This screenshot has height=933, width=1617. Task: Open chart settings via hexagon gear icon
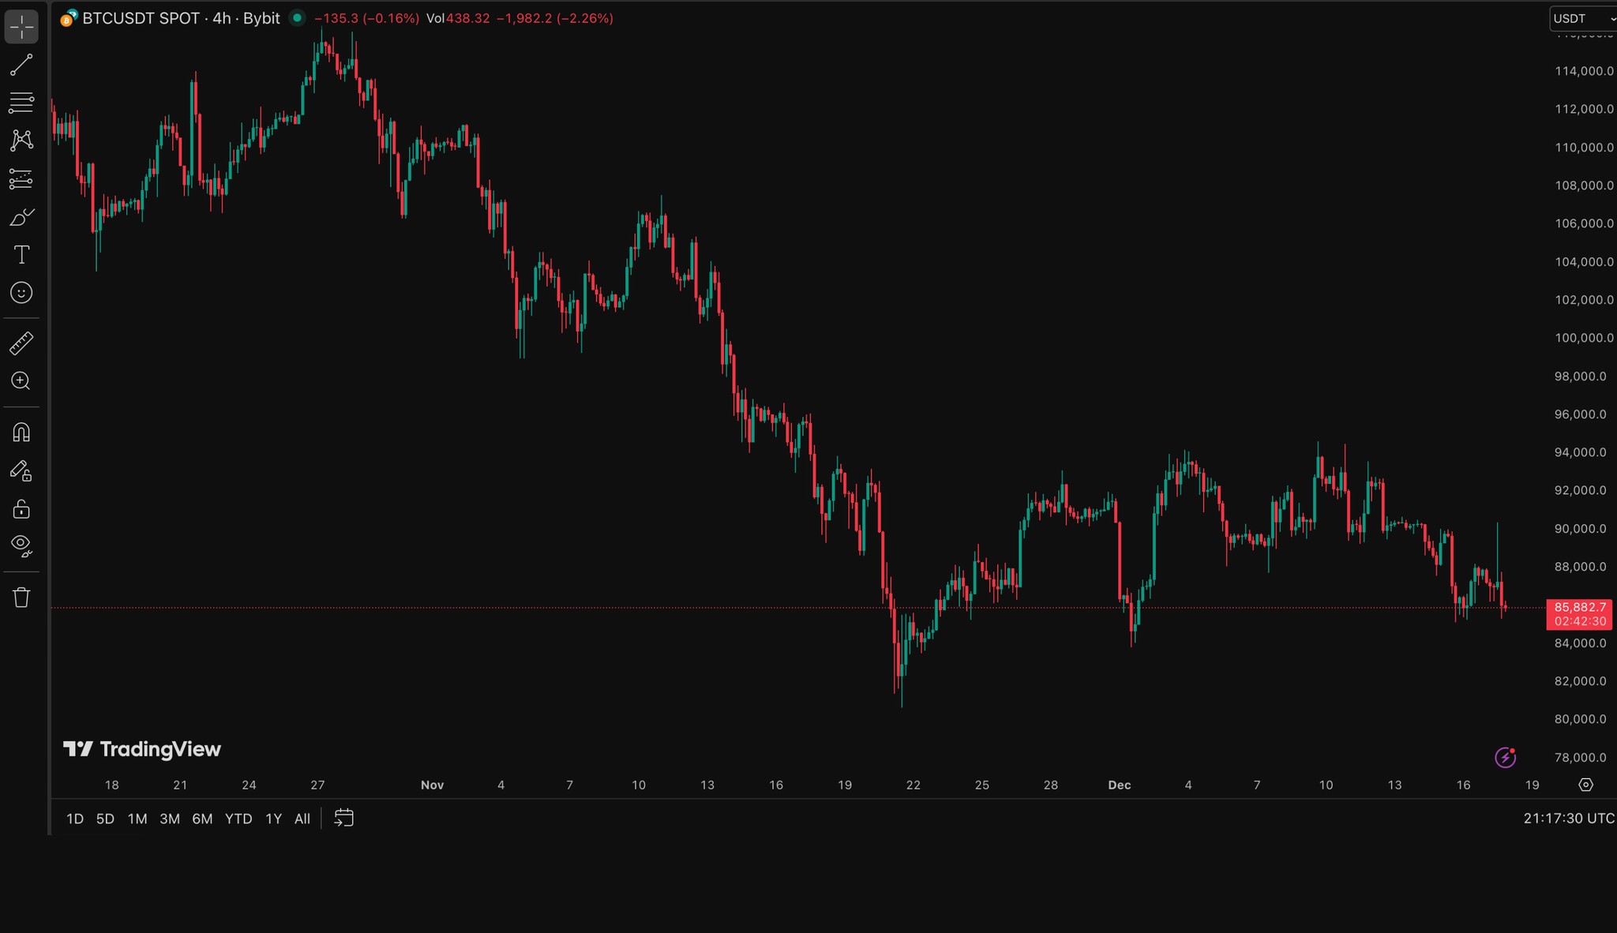pyautogui.click(x=1586, y=785)
